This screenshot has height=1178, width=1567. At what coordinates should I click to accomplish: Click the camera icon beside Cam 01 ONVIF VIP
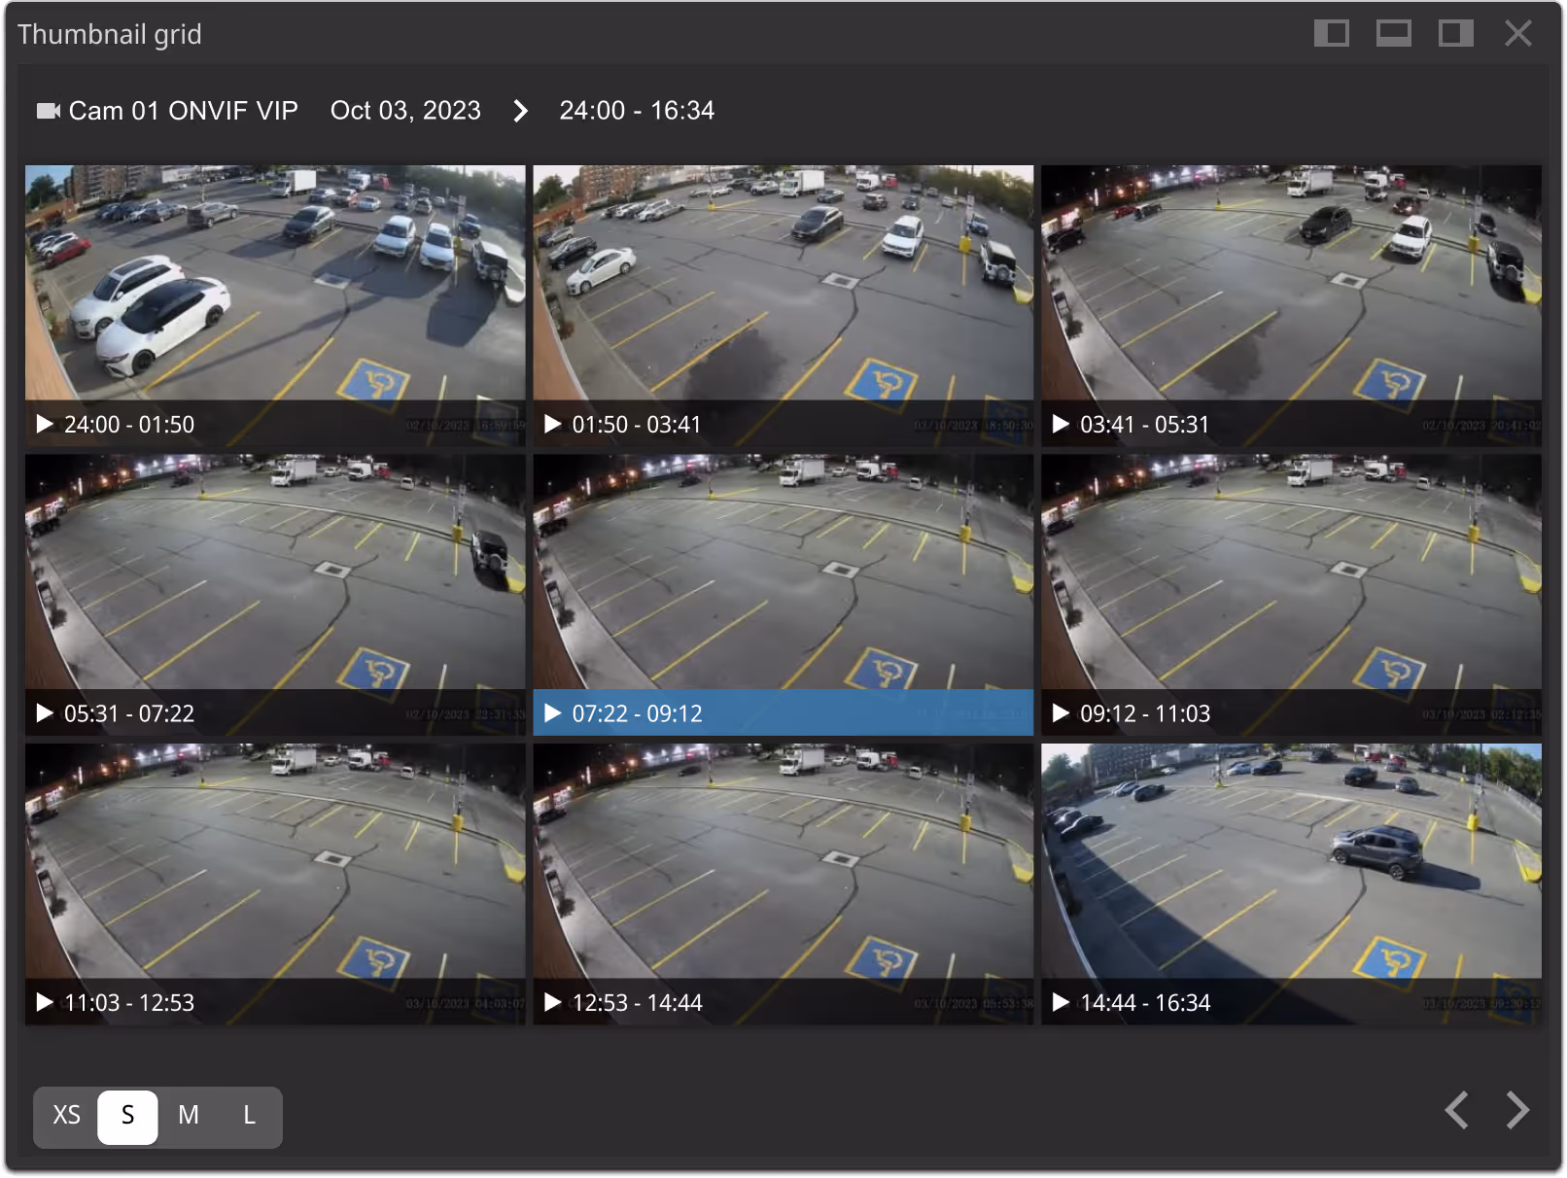pos(48,110)
